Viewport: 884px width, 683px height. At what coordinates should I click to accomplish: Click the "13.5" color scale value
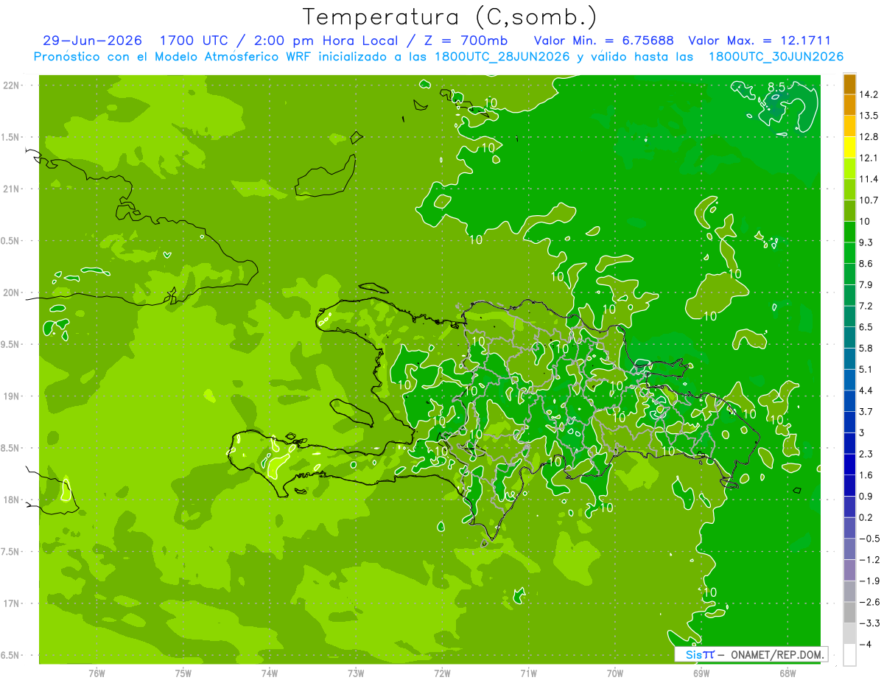tap(870, 116)
